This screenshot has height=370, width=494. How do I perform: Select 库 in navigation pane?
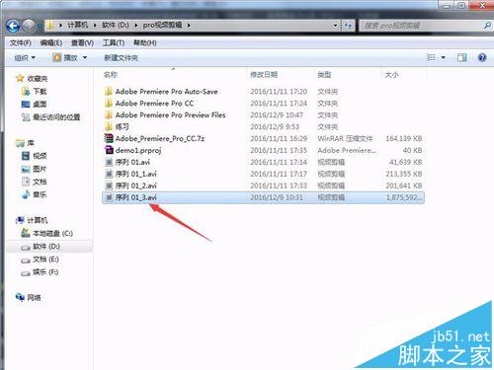point(31,143)
